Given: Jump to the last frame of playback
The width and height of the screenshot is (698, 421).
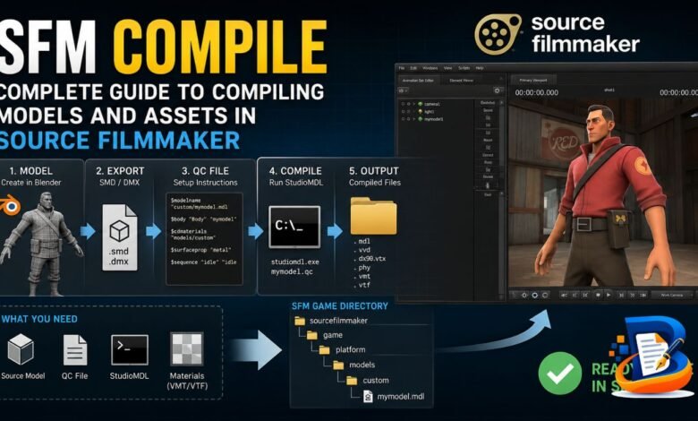Looking at the screenshot, I should (x=643, y=295).
